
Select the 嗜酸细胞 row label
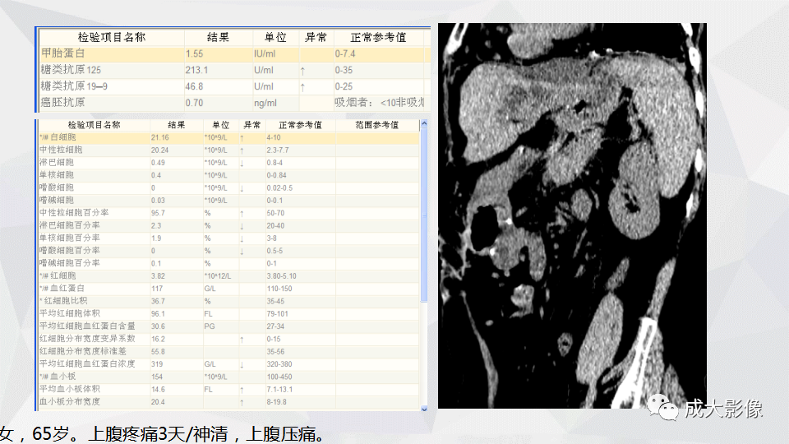coord(57,187)
